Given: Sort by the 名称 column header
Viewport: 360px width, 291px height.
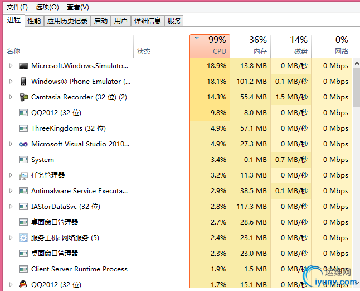Looking at the screenshot, I should [68, 46].
